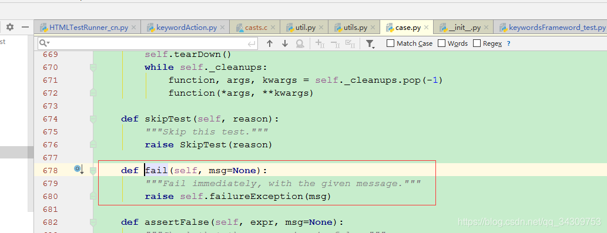Viewport: 607px width, 233px height.
Task: Close the HTMLTestRunner_cn.py tab
Action: pos(133,28)
